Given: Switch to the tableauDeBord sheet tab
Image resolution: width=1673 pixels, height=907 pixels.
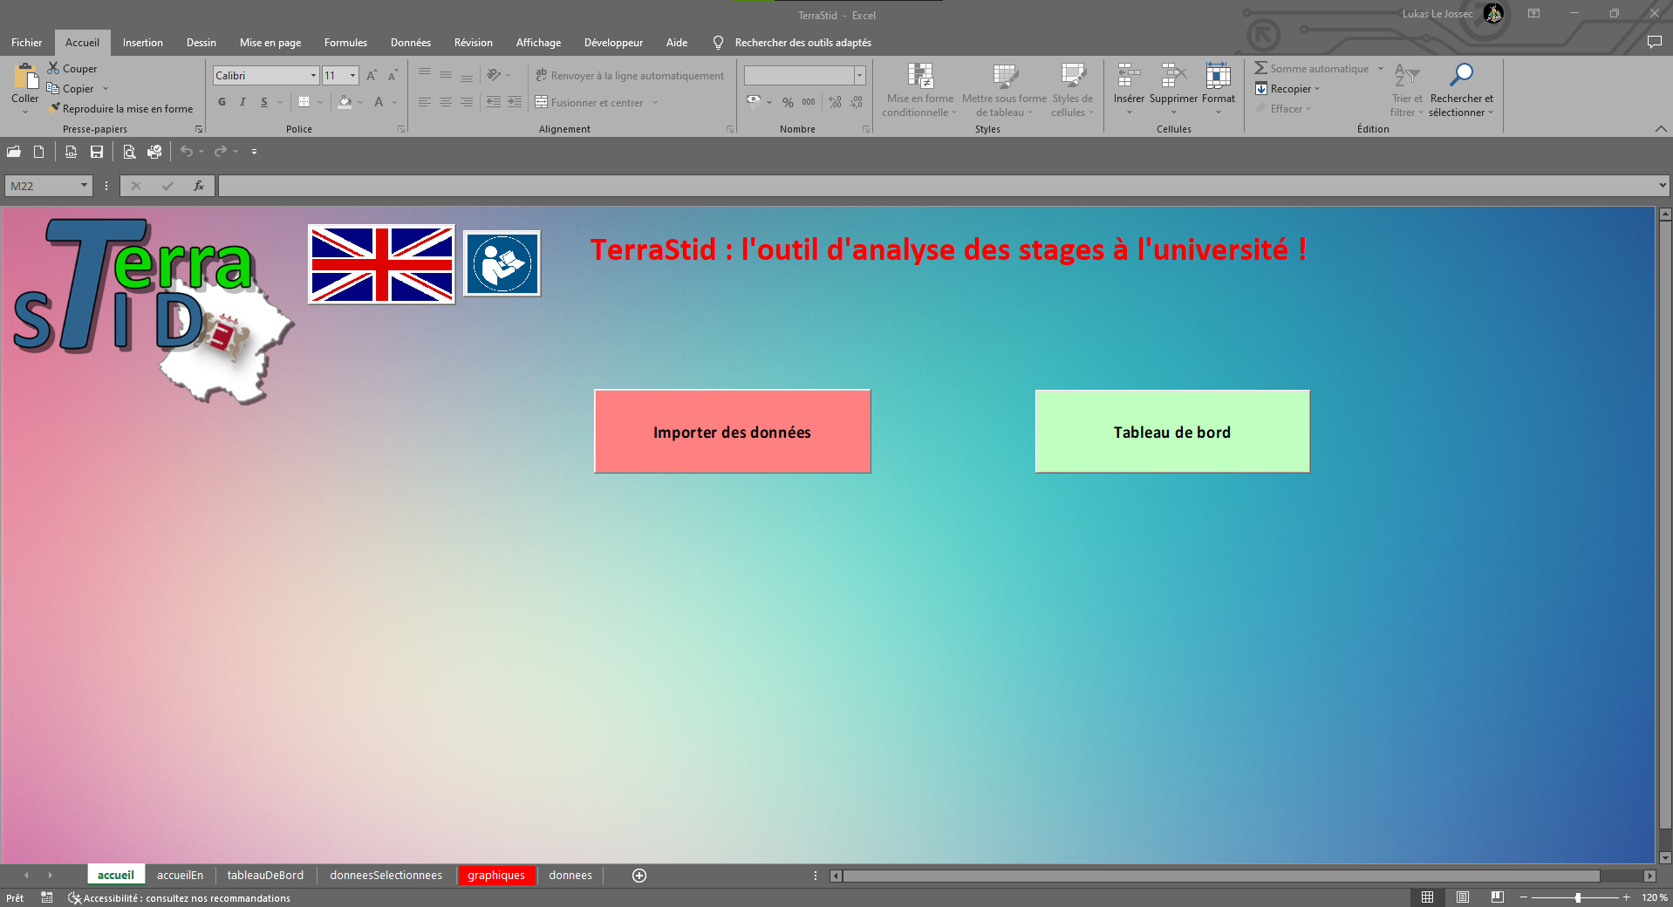Looking at the screenshot, I should tap(265, 876).
